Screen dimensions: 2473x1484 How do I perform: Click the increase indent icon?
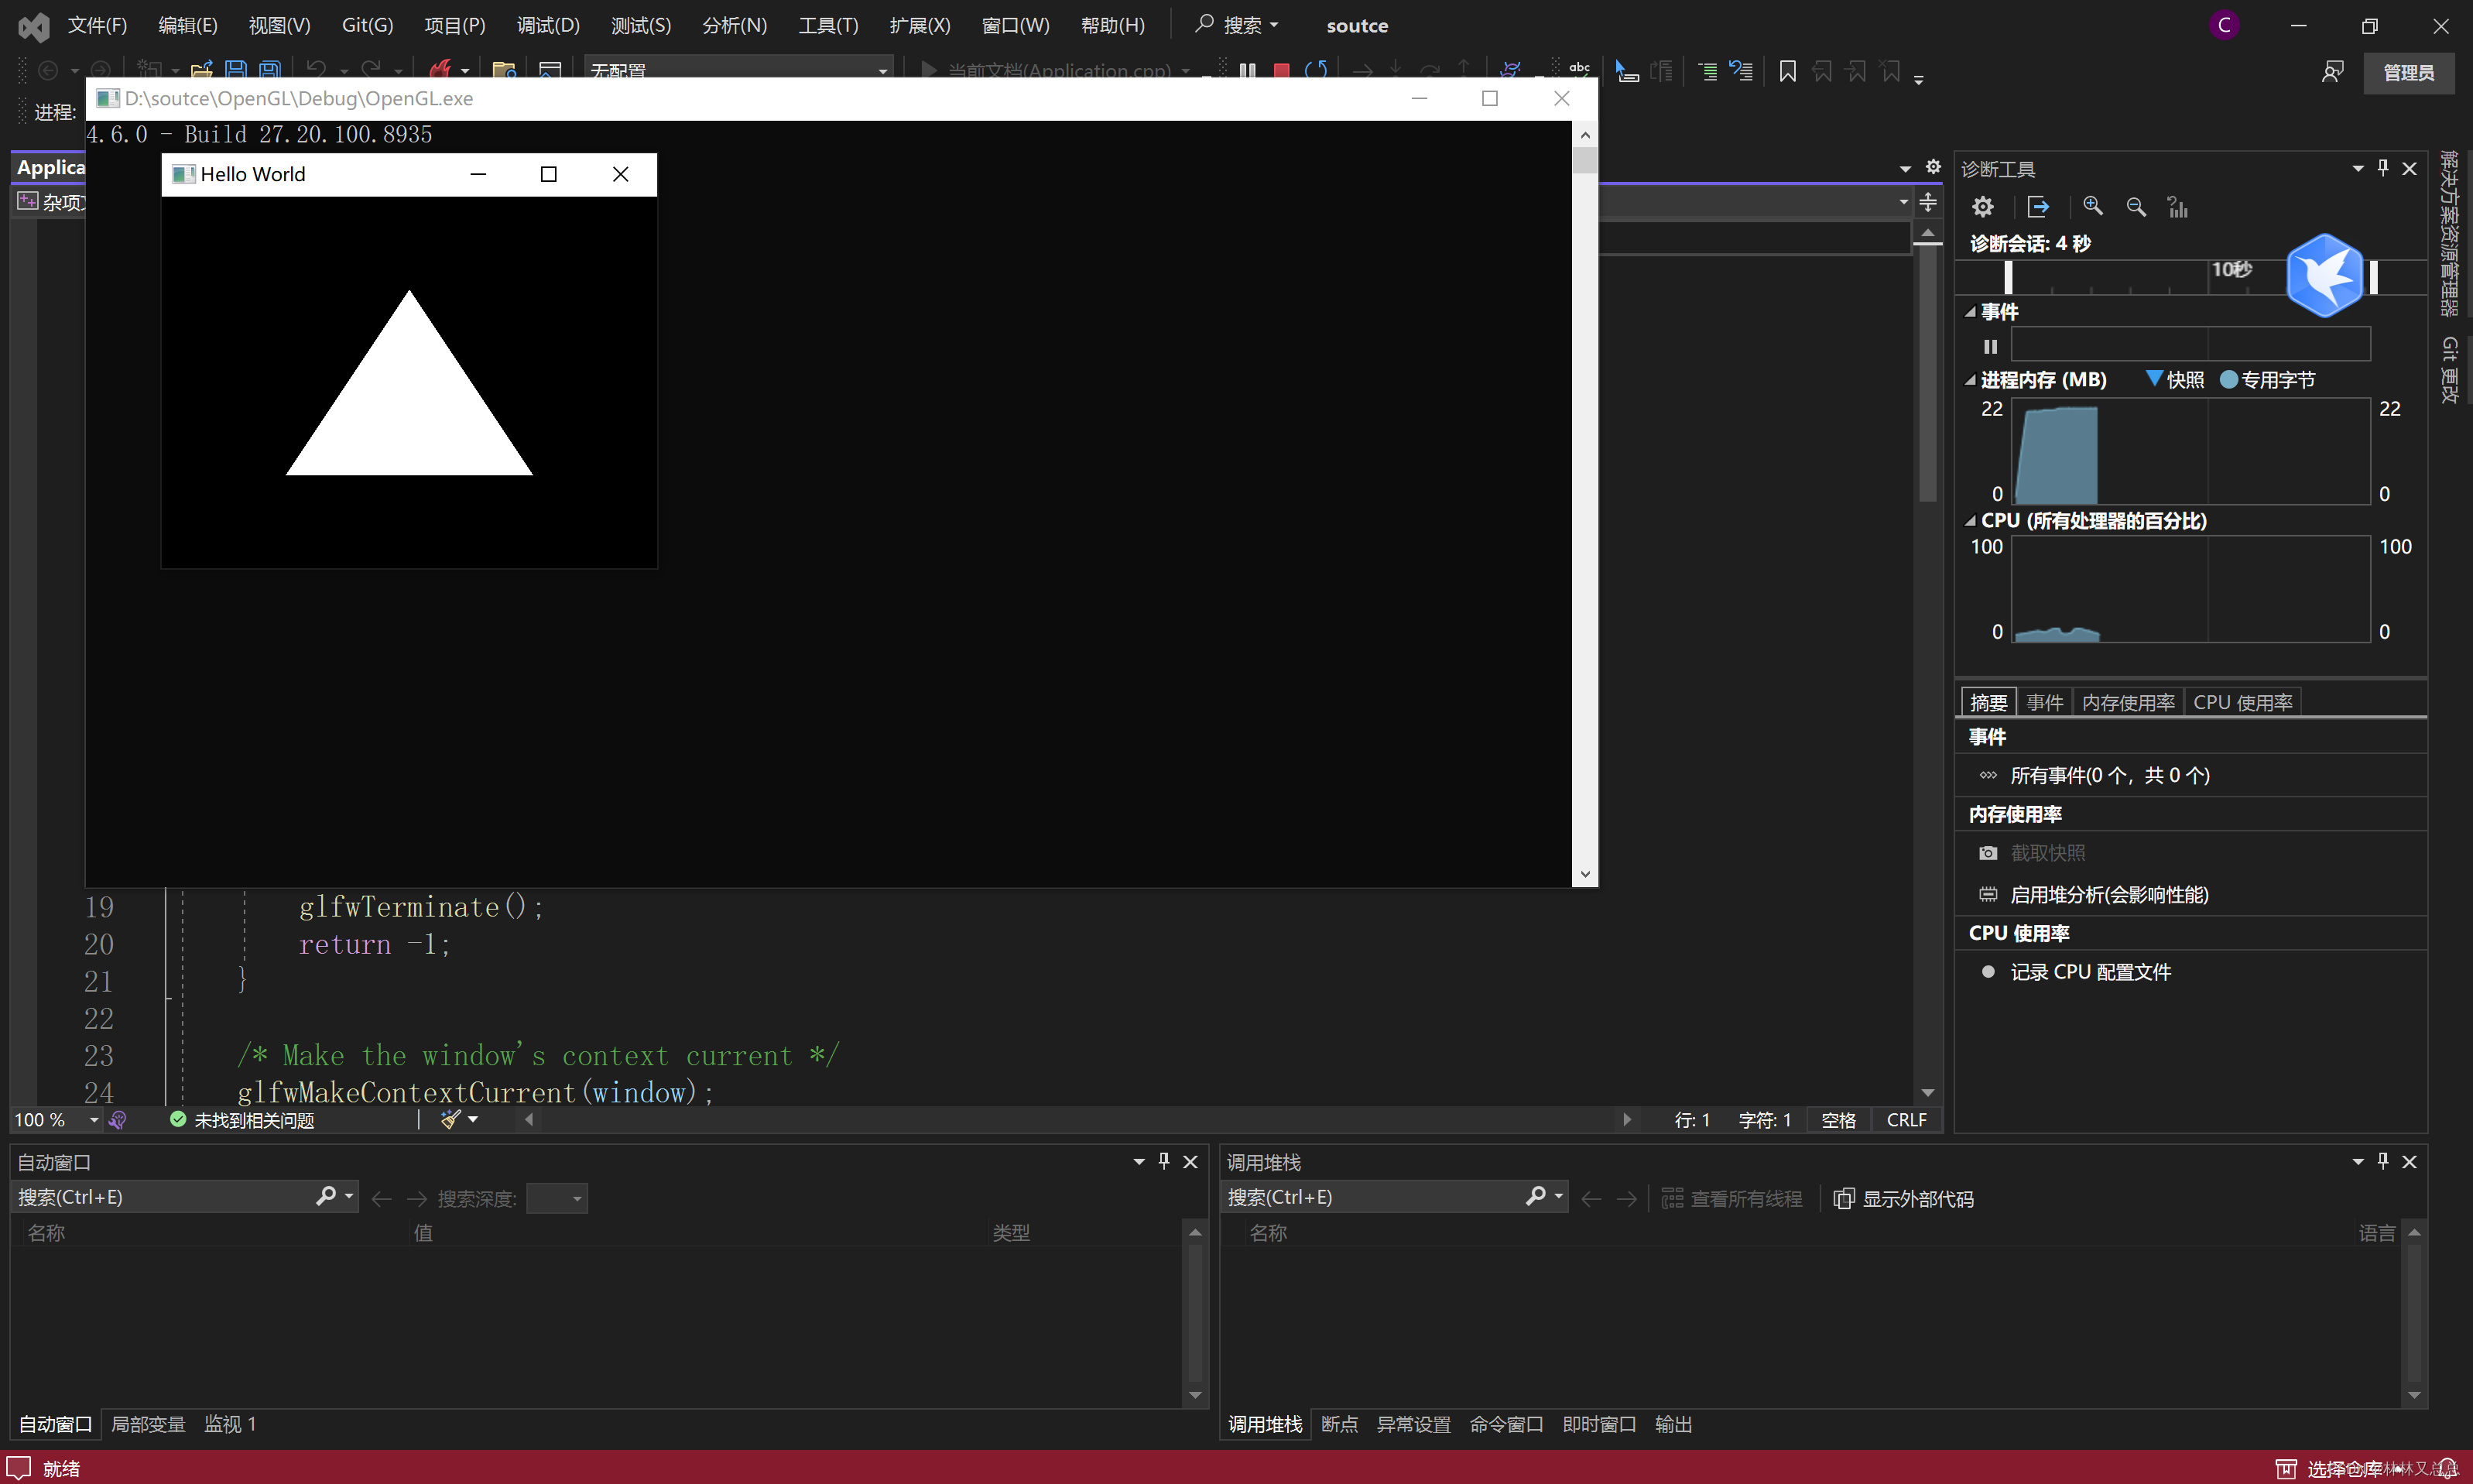click(x=1707, y=71)
